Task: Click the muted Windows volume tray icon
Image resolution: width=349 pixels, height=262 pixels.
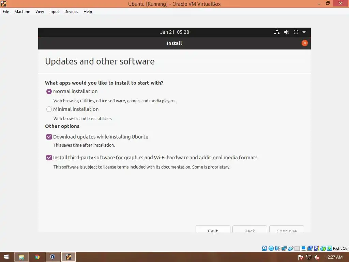Action: pos(317,257)
